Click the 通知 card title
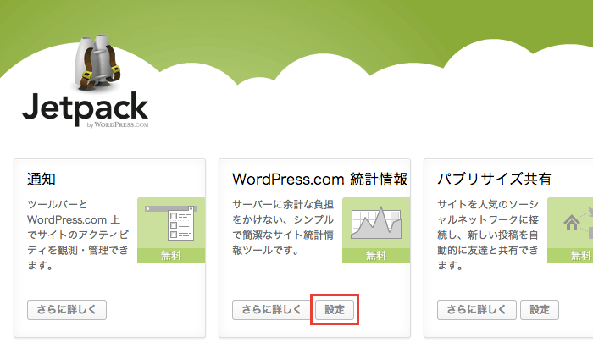593x343 pixels. 42,180
